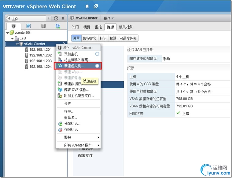Image resolution: width=232 pixels, height=178 pixels.
Task: Select the vcenter55 server icon
Action: [x=12, y=33]
